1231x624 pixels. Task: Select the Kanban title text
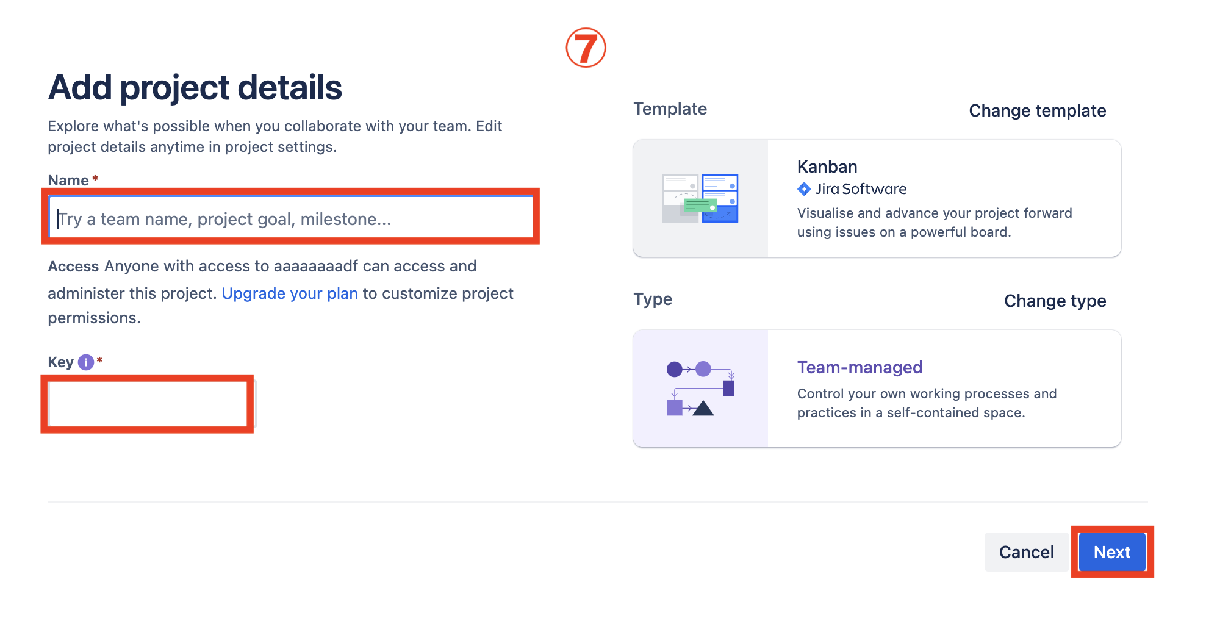pos(827,167)
